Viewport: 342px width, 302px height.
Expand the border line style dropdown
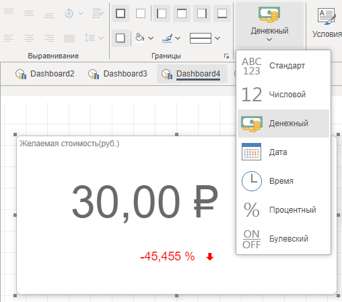pos(217,38)
